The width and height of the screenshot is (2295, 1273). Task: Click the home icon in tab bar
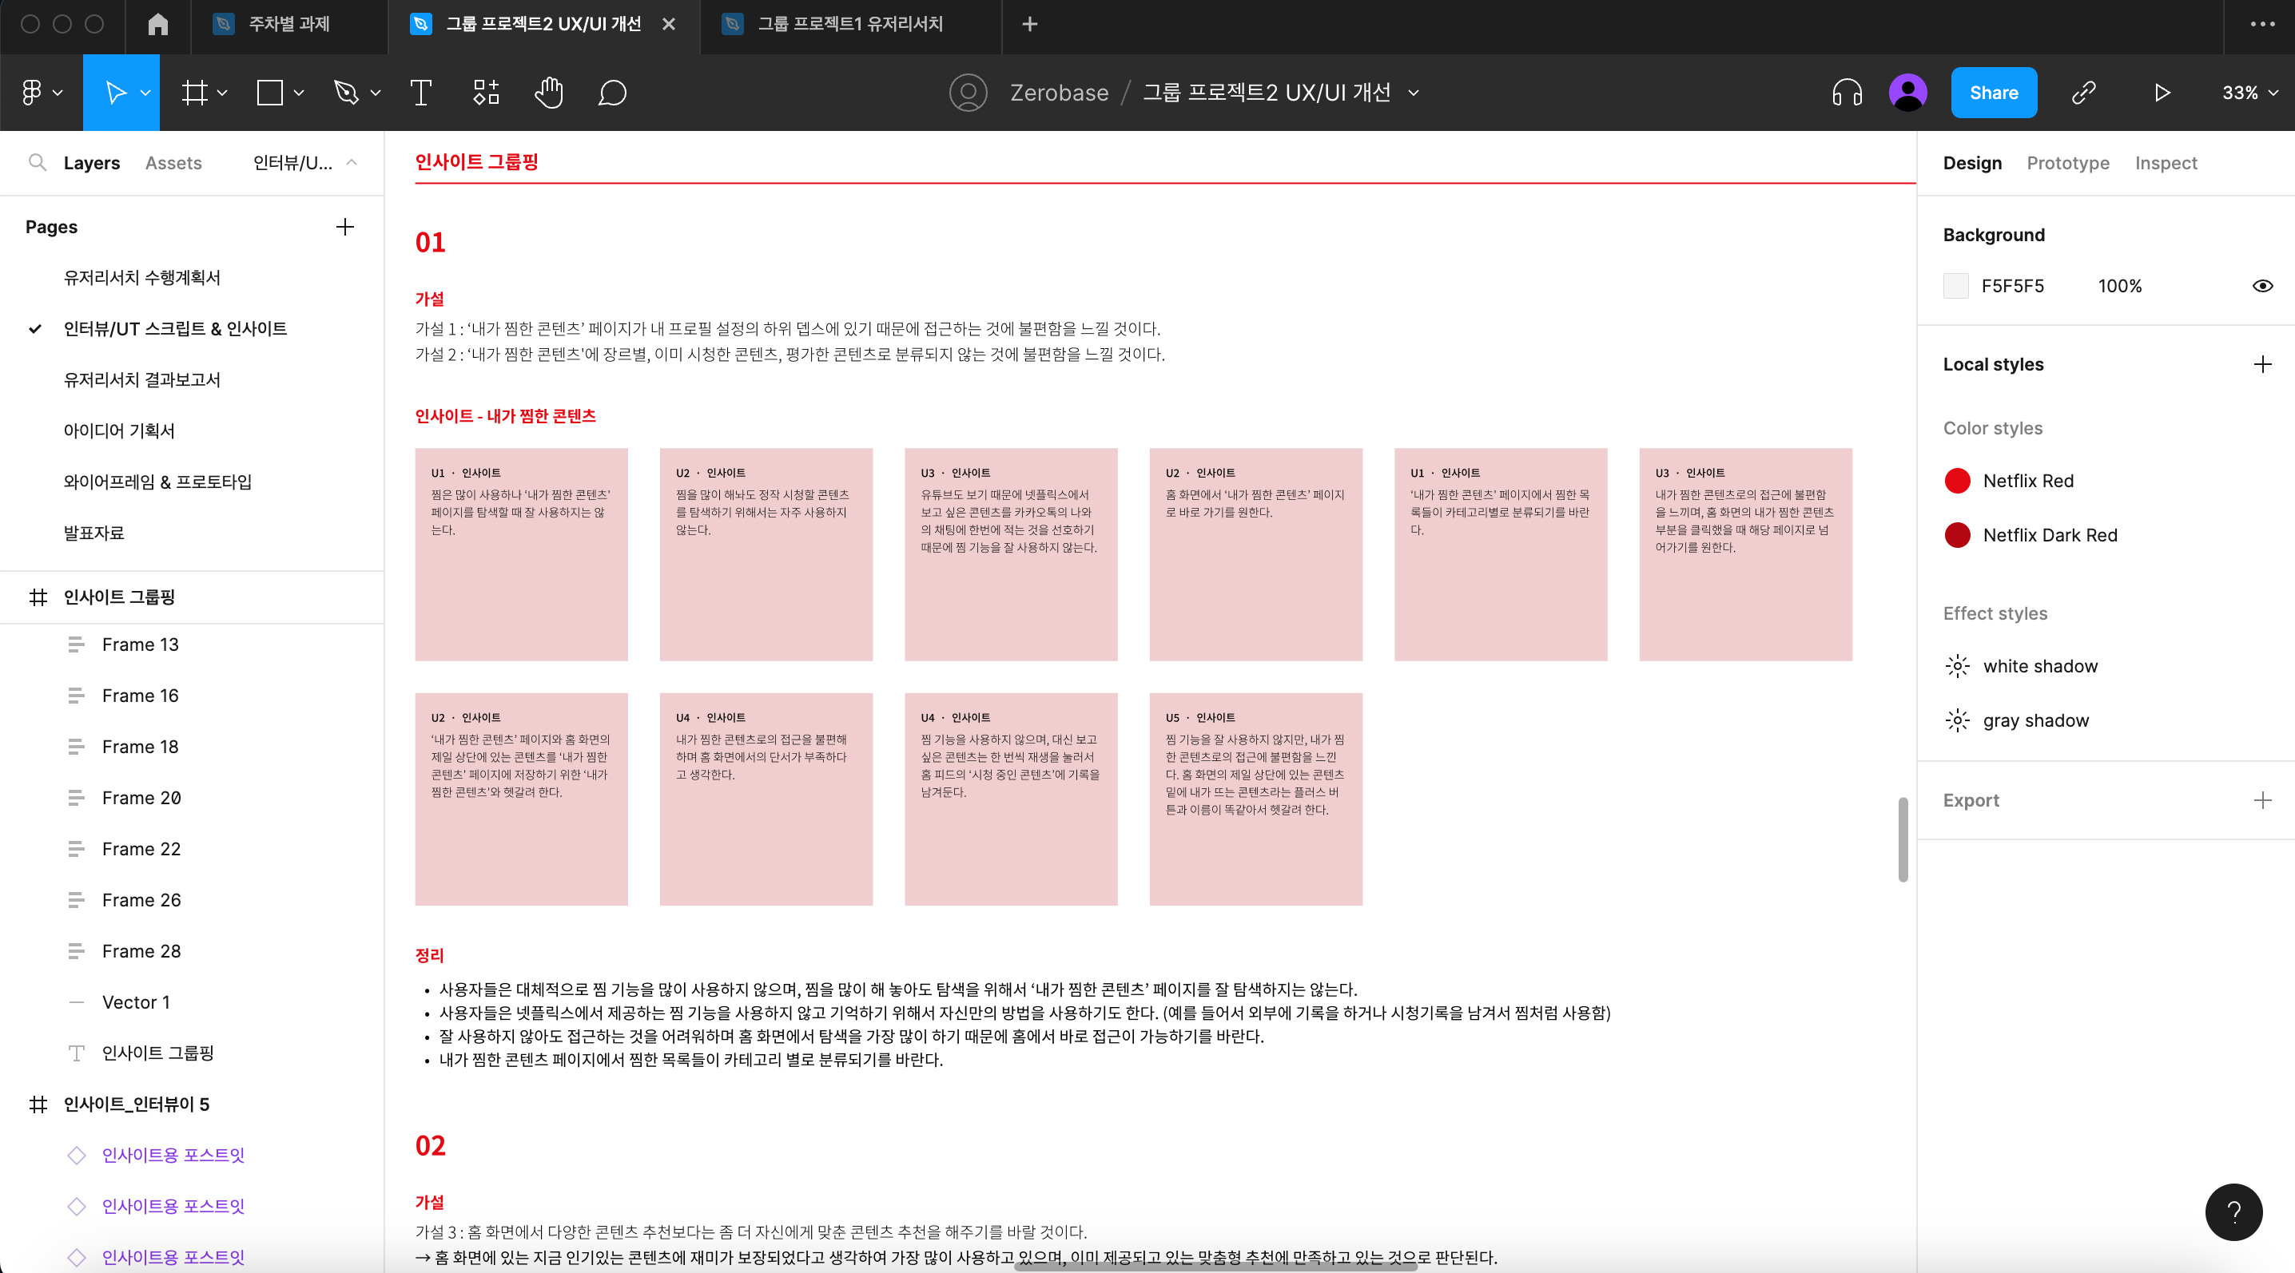(157, 24)
